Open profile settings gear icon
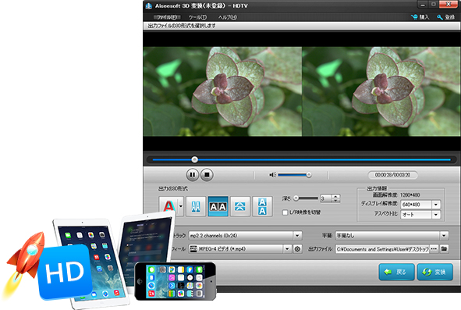The width and height of the screenshot is (461, 310). click(x=297, y=249)
